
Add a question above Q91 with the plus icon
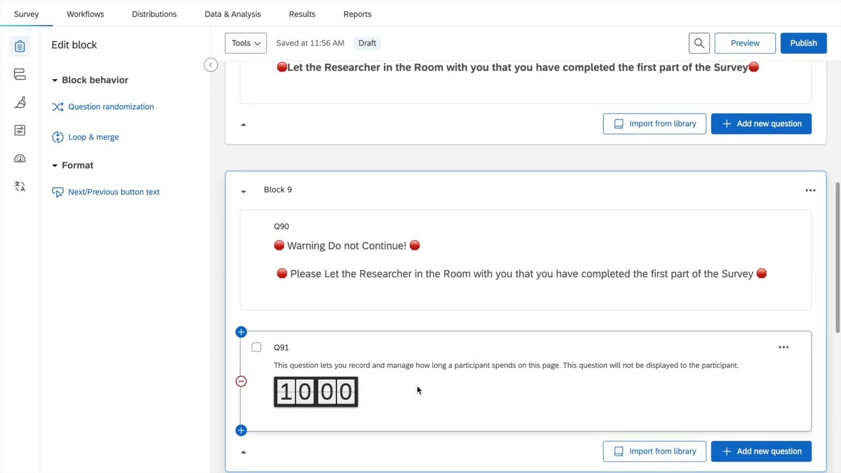(241, 332)
